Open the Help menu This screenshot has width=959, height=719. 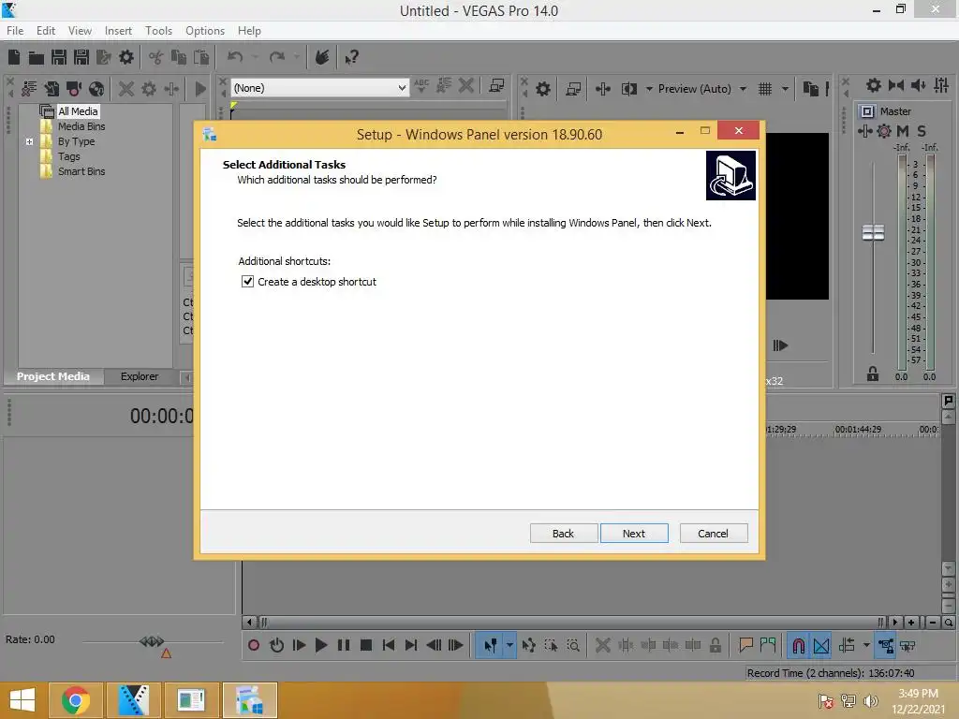[249, 31]
